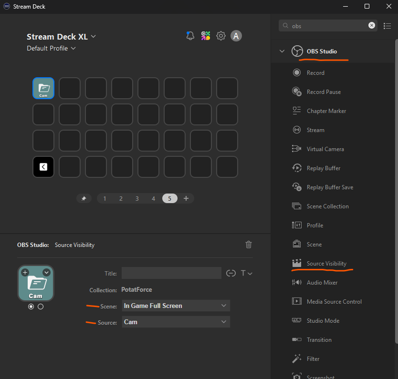Open the Scene dropdown In Game Full Screen
The image size is (398, 379).
[176, 306]
